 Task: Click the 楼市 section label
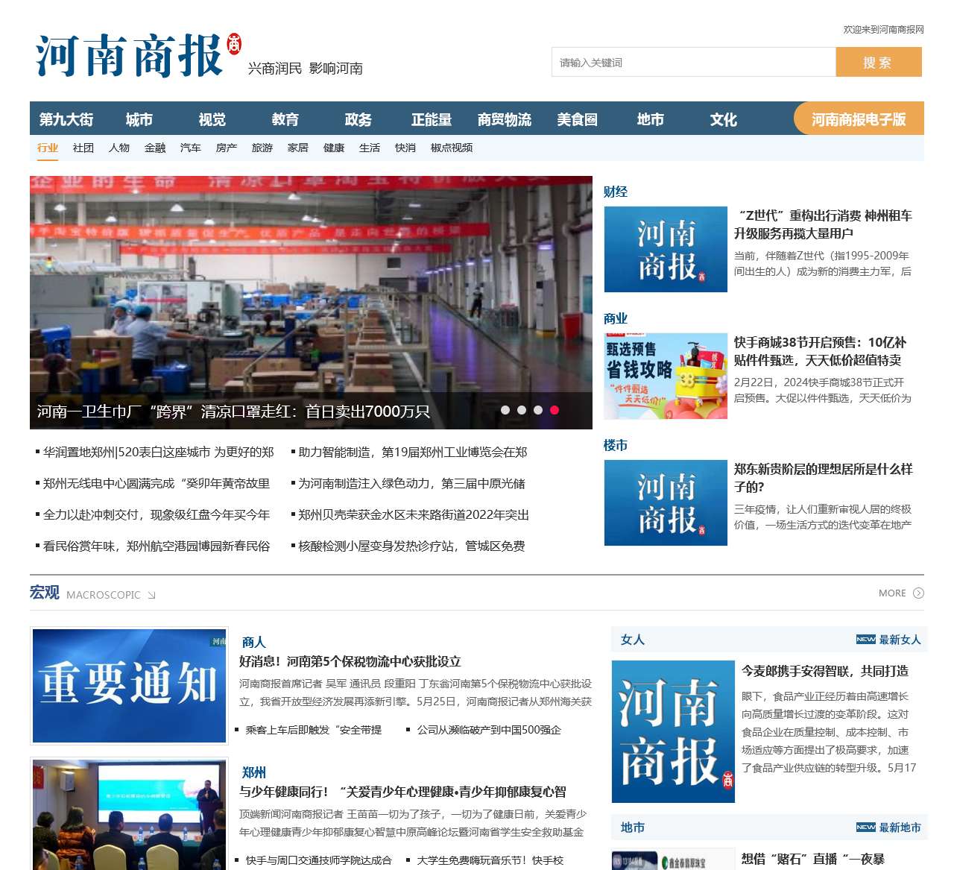click(616, 445)
